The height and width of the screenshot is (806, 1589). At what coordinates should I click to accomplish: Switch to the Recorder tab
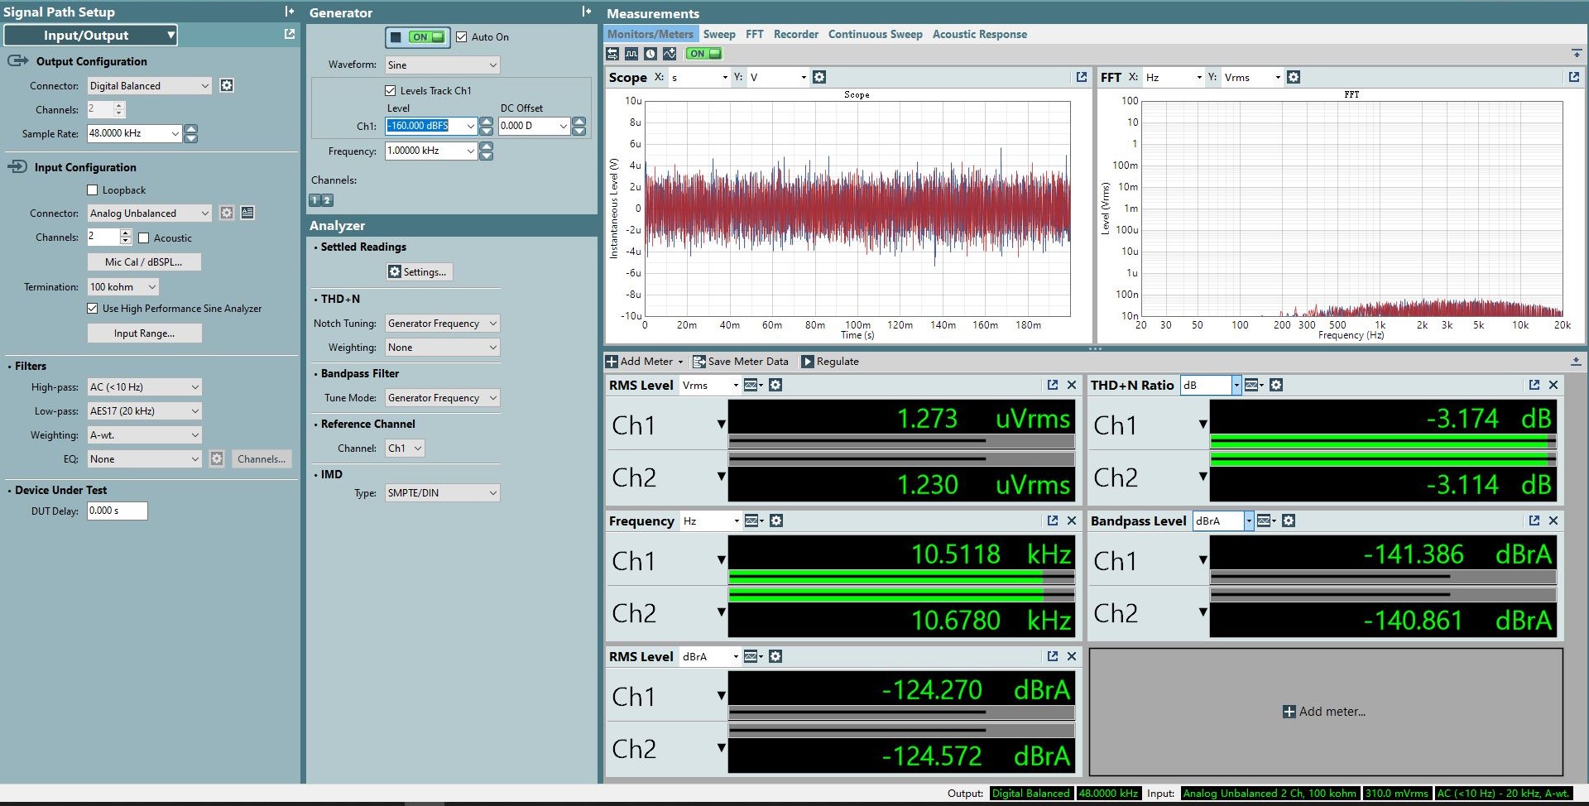pos(795,34)
